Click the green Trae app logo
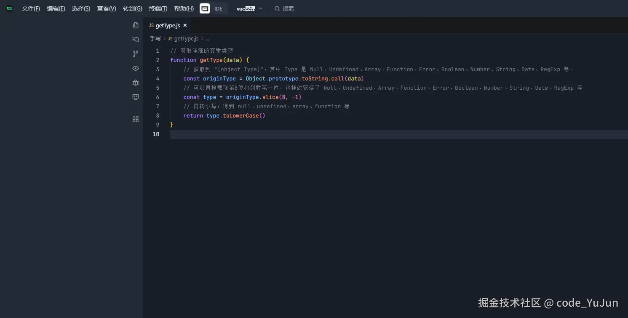The height and width of the screenshot is (318, 628). tap(9, 8)
